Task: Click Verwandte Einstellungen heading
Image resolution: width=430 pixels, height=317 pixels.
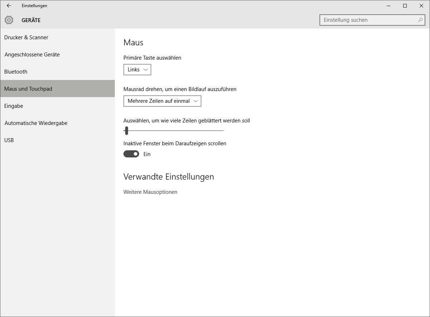Action: coord(168,177)
